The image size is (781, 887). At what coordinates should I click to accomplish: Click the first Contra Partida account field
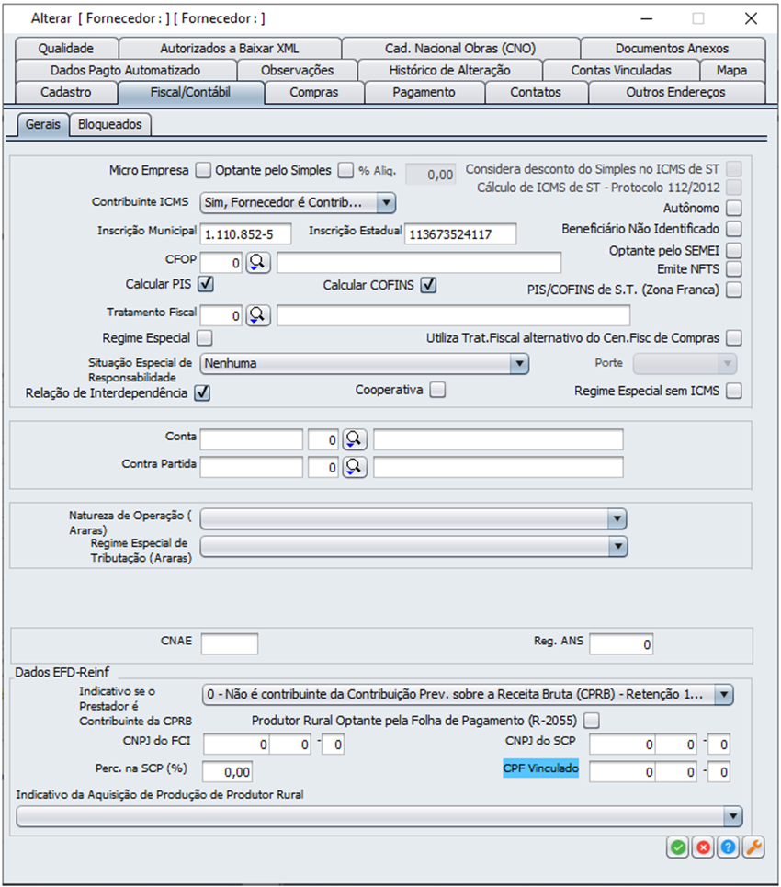click(x=252, y=467)
